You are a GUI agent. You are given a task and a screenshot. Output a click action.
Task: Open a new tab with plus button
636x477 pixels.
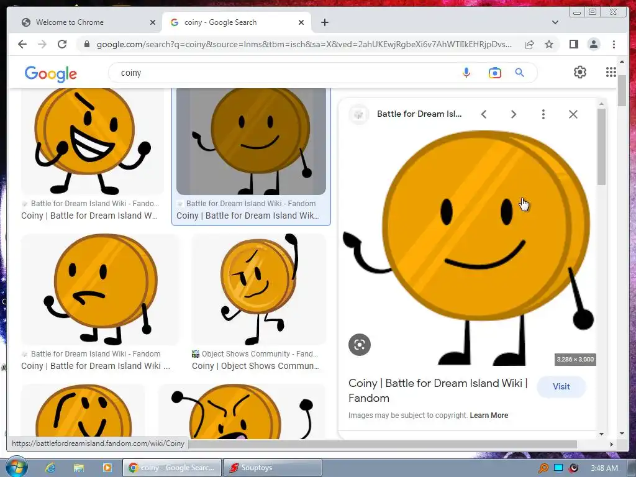[324, 22]
